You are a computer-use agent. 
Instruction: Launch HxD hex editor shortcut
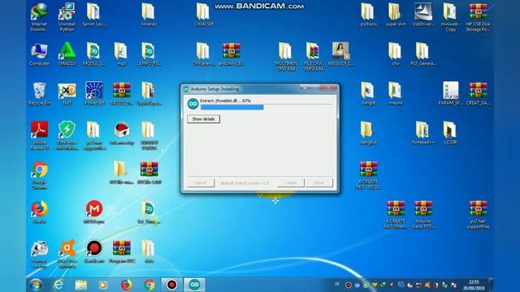tap(67, 94)
